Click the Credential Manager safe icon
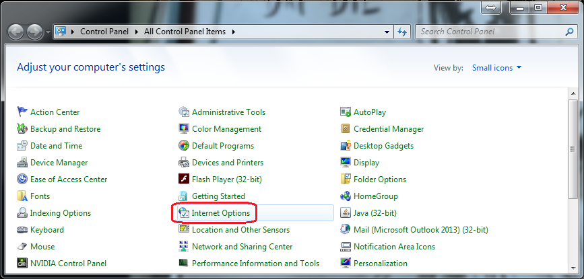The width and height of the screenshot is (584, 279). click(x=346, y=129)
